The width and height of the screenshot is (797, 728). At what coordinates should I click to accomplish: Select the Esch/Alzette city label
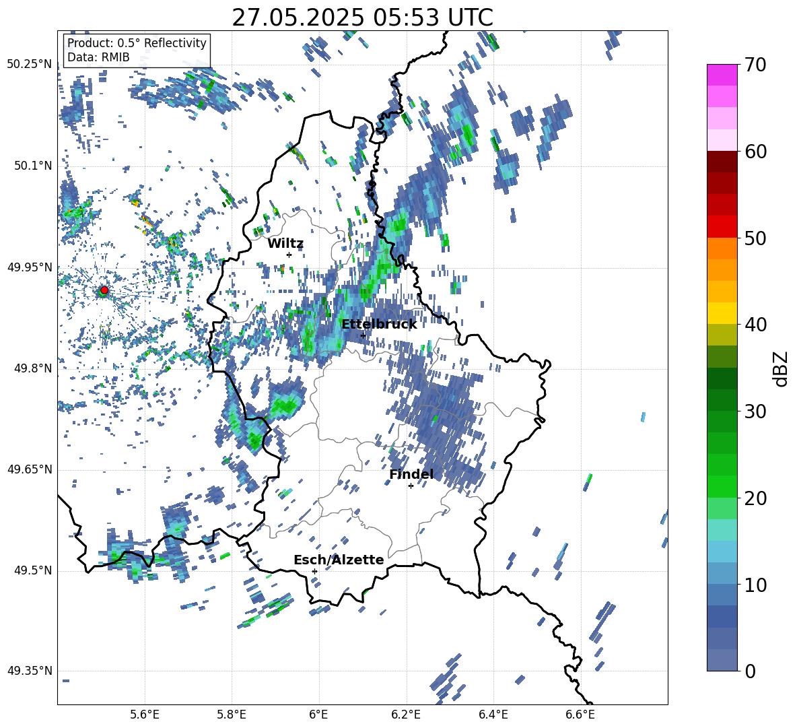[339, 560]
